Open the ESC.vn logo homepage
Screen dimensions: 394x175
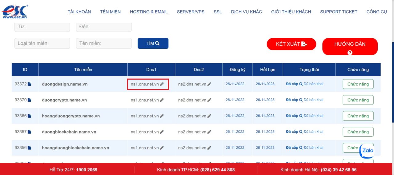pos(14,12)
